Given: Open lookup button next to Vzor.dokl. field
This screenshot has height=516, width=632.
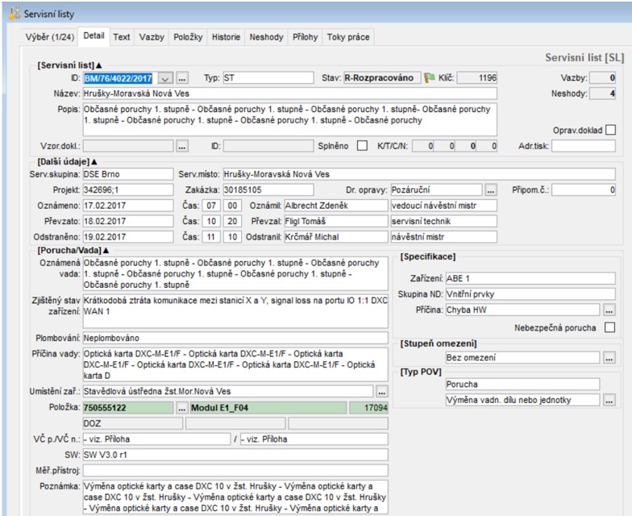Looking at the screenshot, I should pos(182,146).
